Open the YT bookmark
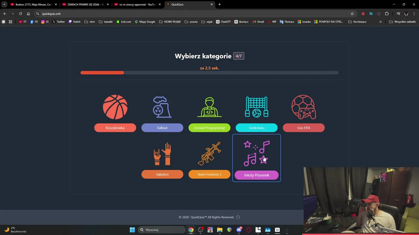Image resolution: width=419 pixels, height=235 pixels. 23,22
